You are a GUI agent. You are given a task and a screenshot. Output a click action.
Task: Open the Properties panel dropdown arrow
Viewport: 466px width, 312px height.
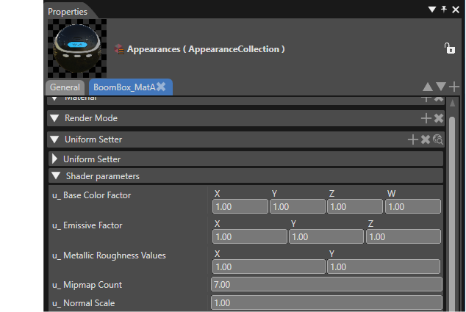[x=432, y=10]
